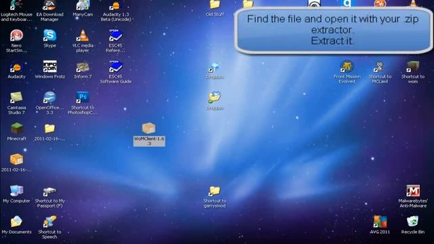This screenshot has height=244, width=434.
Task: Select the Shortcut to wom icon
Action: pyautogui.click(x=413, y=66)
